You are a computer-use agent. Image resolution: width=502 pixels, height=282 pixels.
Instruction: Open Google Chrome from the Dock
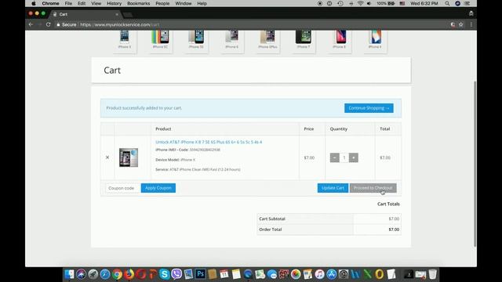pyautogui.click(x=117, y=274)
